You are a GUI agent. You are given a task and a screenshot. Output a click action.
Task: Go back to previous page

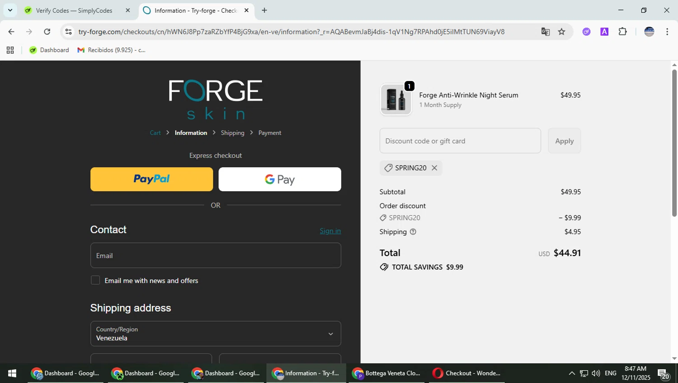tap(11, 32)
